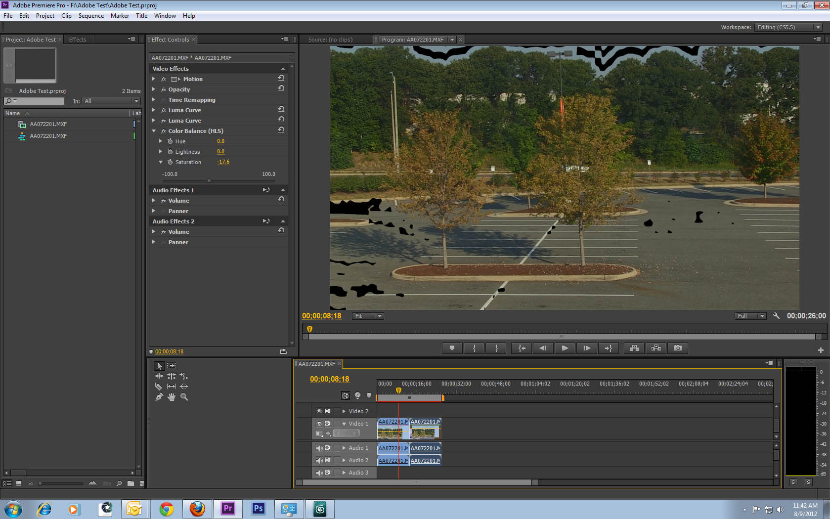Expand the Hue property
Image resolution: width=830 pixels, height=519 pixels.
(161, 141)
